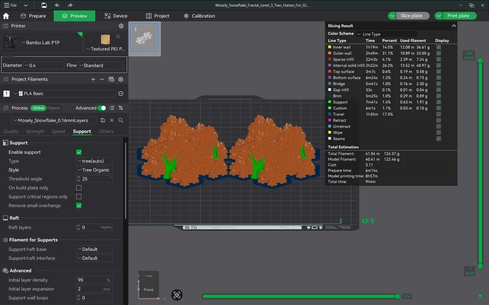Screen dimensions: 489x305
Task: Collapse the Slicing Result panel
Action: [454, 26]
